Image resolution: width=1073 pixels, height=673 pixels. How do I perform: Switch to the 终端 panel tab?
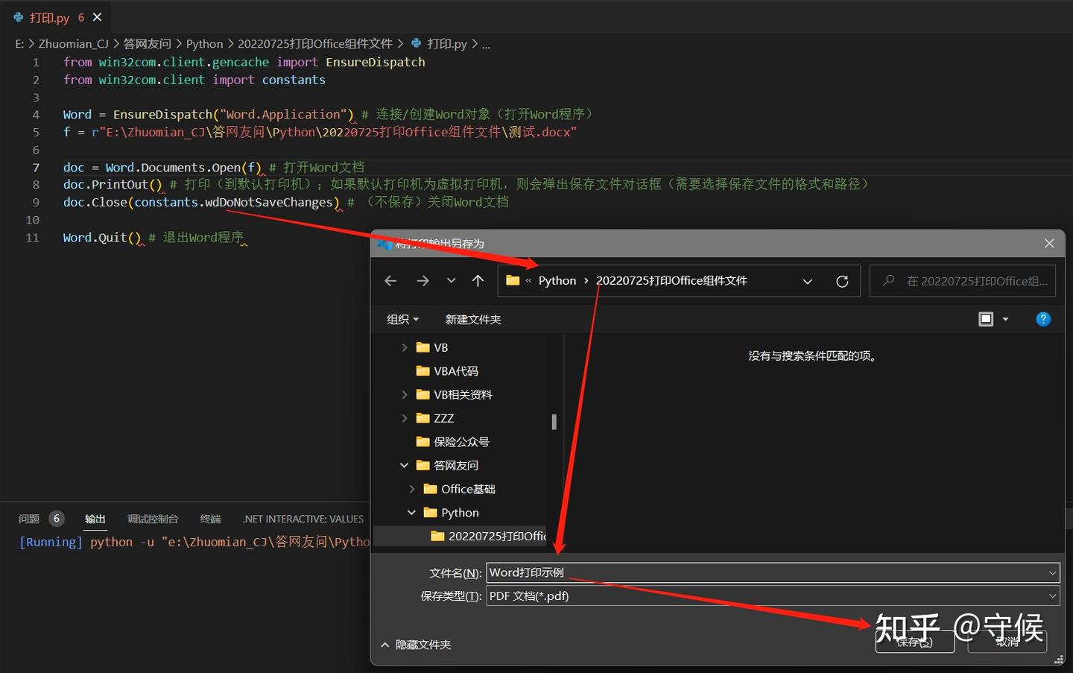coord(210,518)
